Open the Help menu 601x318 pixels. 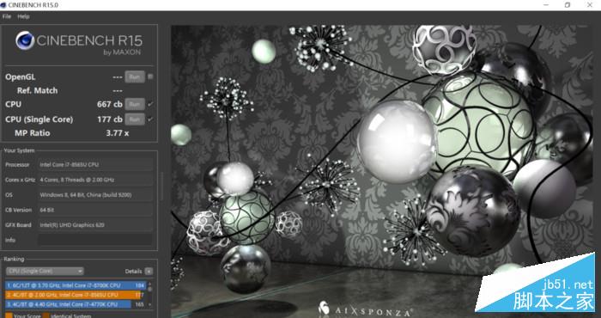point(23,16)
